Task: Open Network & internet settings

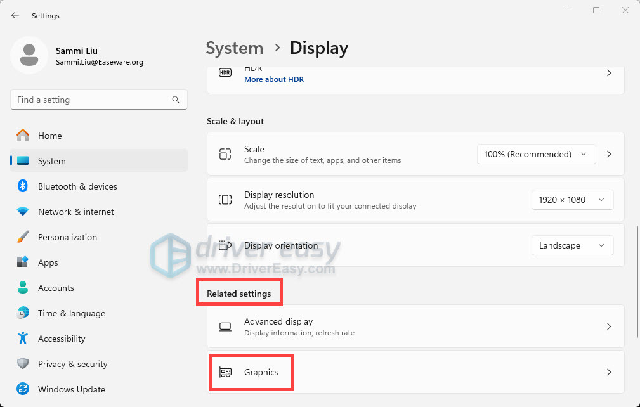Action: pos(76,212)
